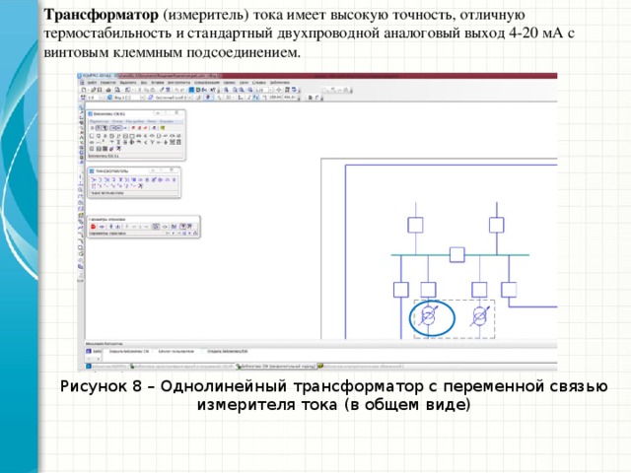Image resolution: width=631 pixels, height=473 pixels.
Task: Click left scroll arrow in library manager
Action: [x=89, y=359]
